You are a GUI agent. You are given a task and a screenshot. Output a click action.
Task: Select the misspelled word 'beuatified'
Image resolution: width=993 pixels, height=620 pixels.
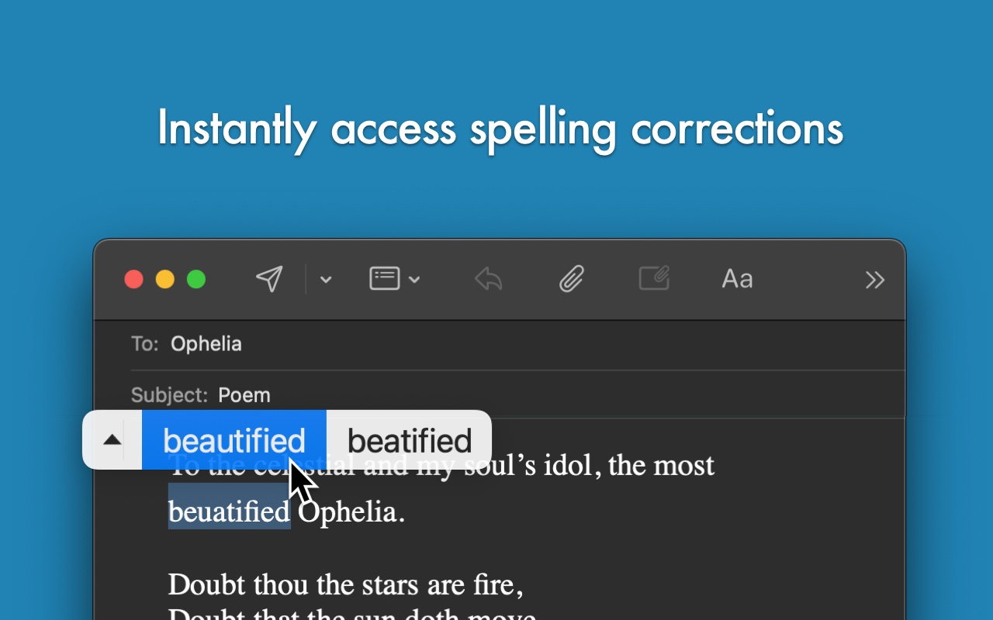pyautogui.click(x=228, y=511)
